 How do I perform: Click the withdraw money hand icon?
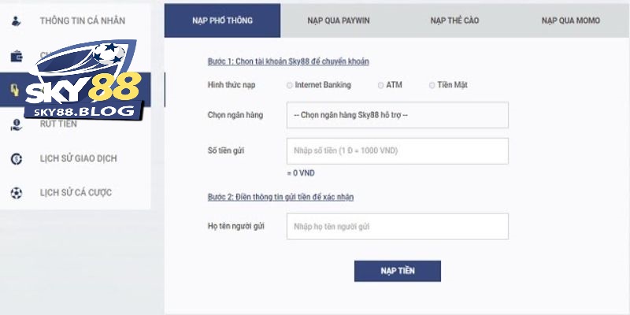(17, 124)
